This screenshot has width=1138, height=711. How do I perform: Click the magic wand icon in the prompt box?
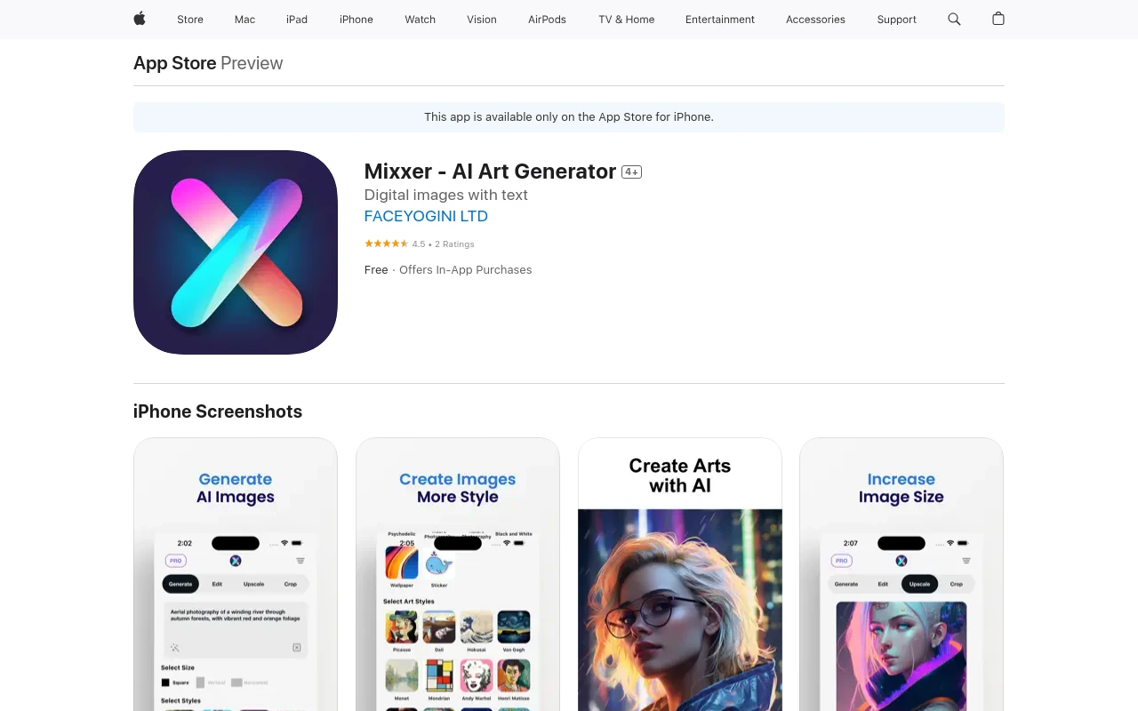point(175,647)
